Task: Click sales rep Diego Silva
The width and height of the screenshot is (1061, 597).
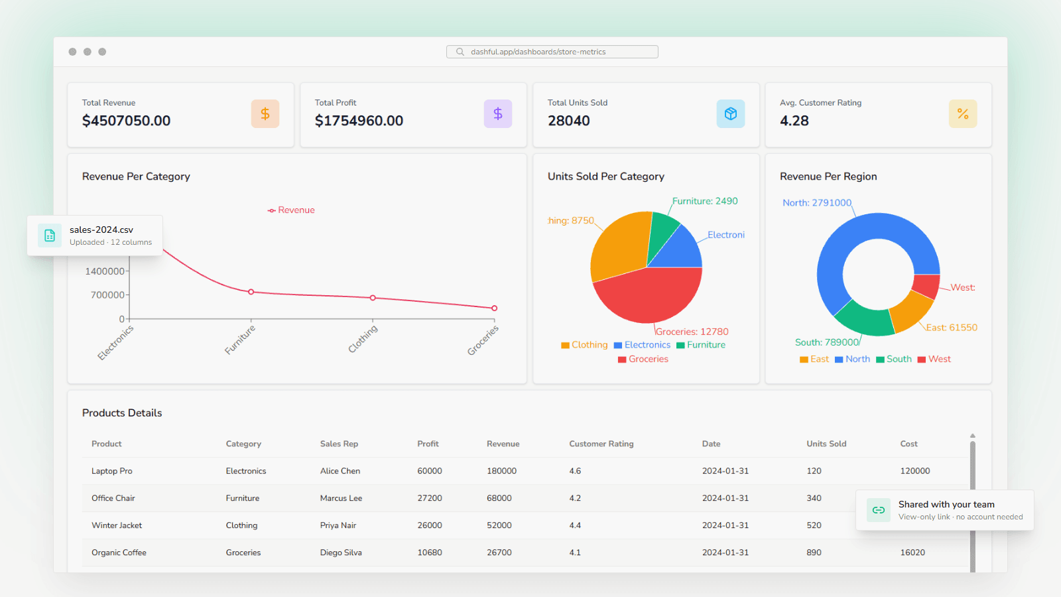Action: [341, 553]
